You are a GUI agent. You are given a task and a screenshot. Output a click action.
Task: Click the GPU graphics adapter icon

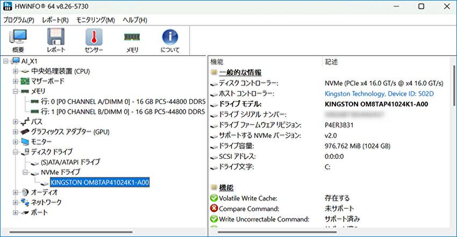[x=25, y=132]
